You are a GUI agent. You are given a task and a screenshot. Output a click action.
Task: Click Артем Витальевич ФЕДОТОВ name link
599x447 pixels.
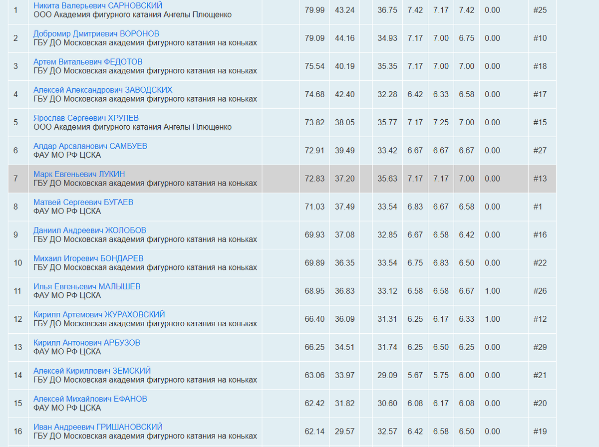click(88, 62)
